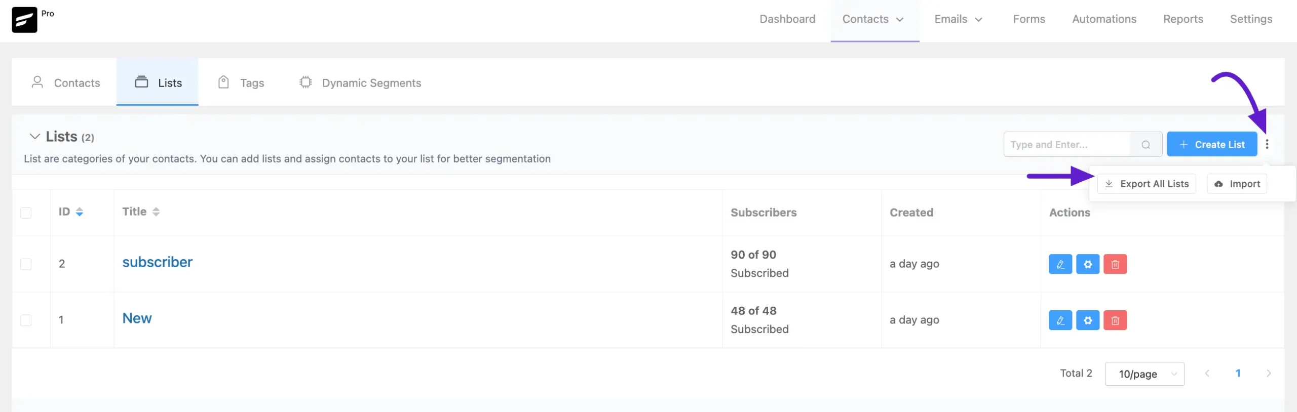The image size is (1297, 412).
Task: Open settings gear for subscriber list
Action: 1087,264
